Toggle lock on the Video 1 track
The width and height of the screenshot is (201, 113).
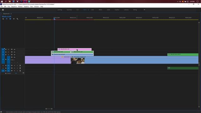(x=6, y=59)
